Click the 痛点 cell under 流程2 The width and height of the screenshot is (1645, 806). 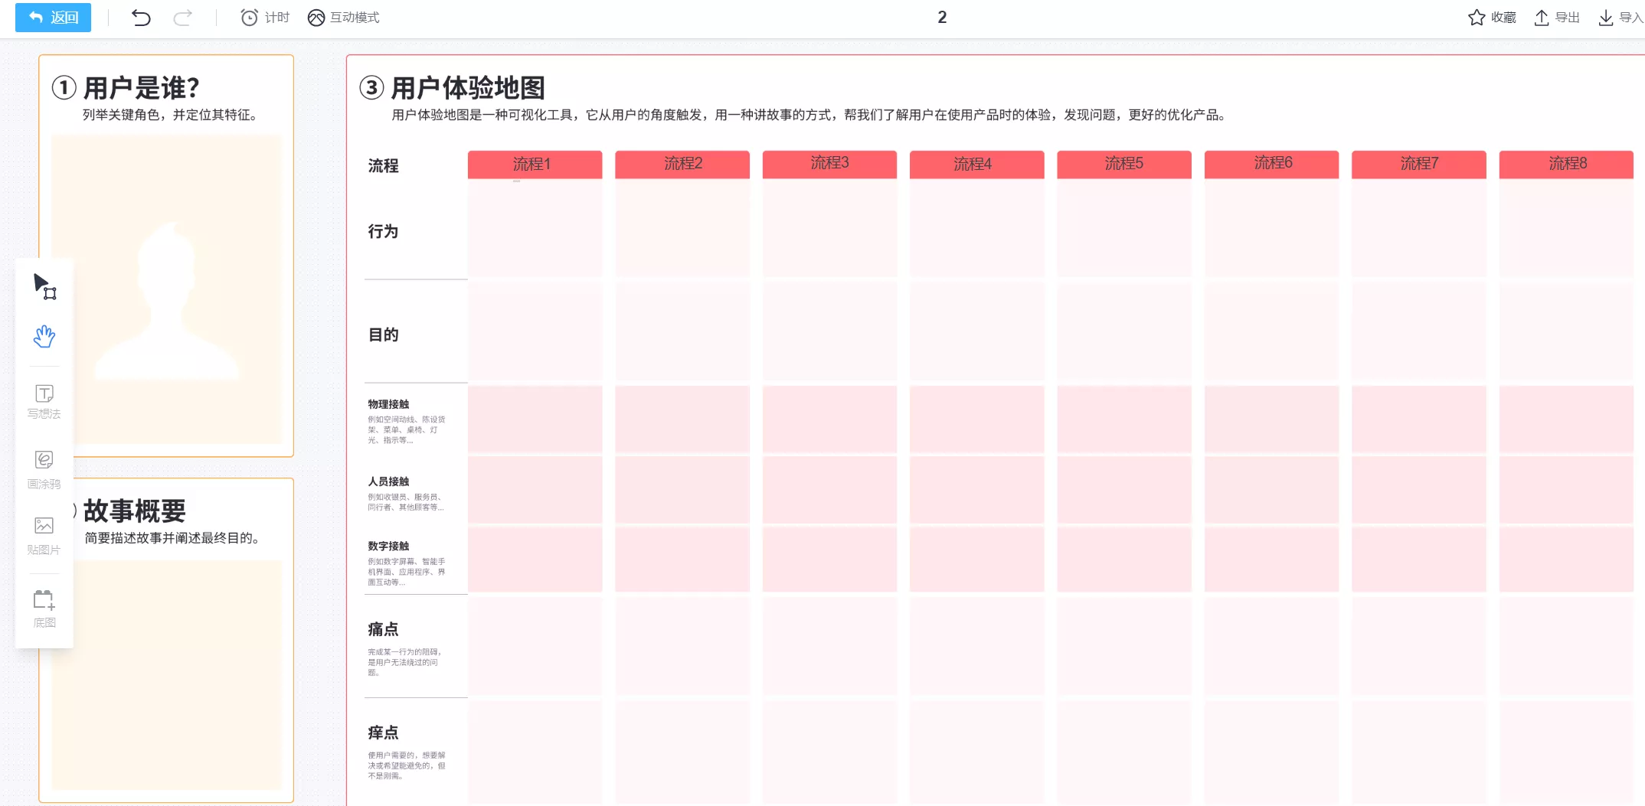pos(682,645)
